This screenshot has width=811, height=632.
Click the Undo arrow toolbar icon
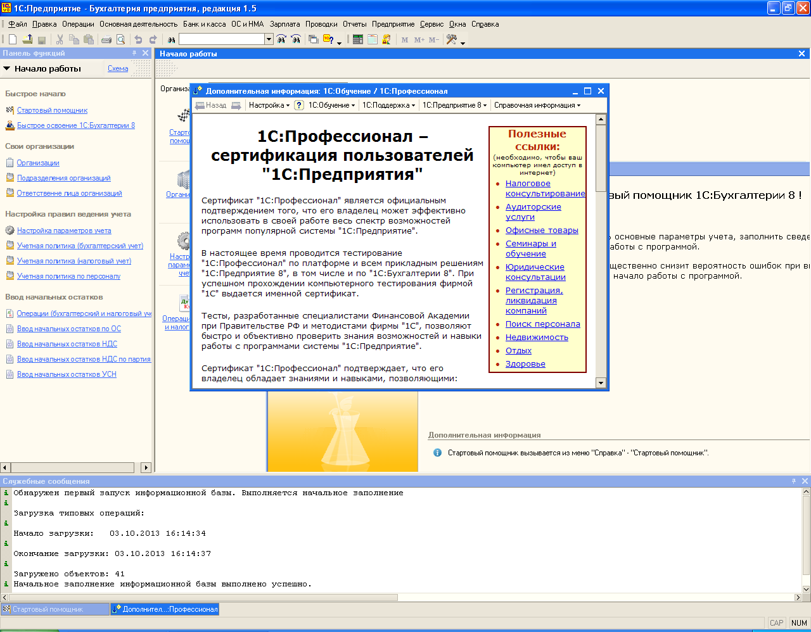pyautogui.click(x=138, y=39)
